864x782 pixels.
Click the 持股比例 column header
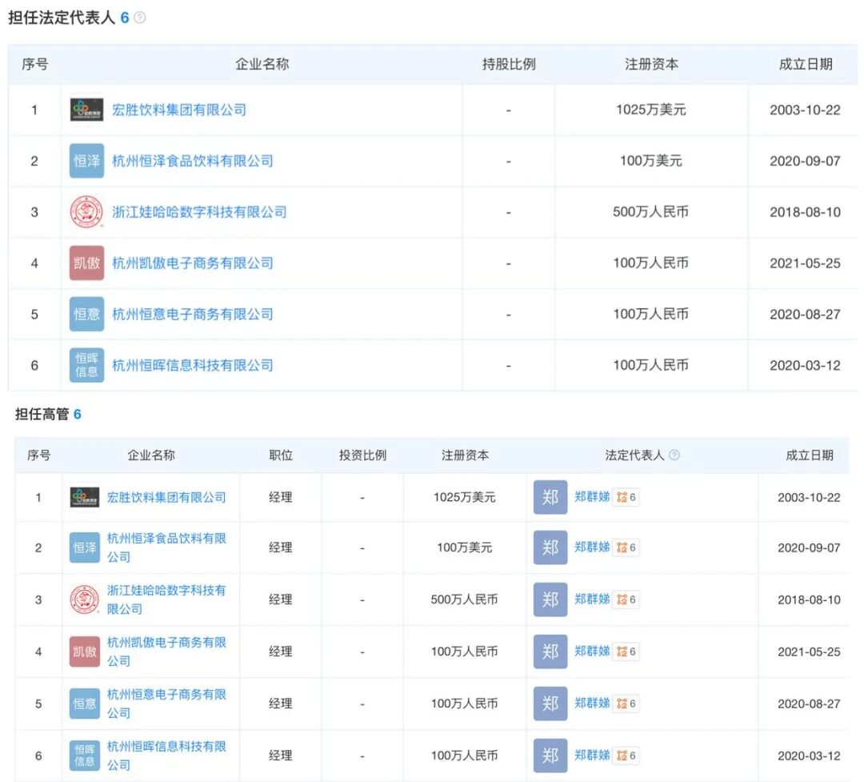click(509, 65)
